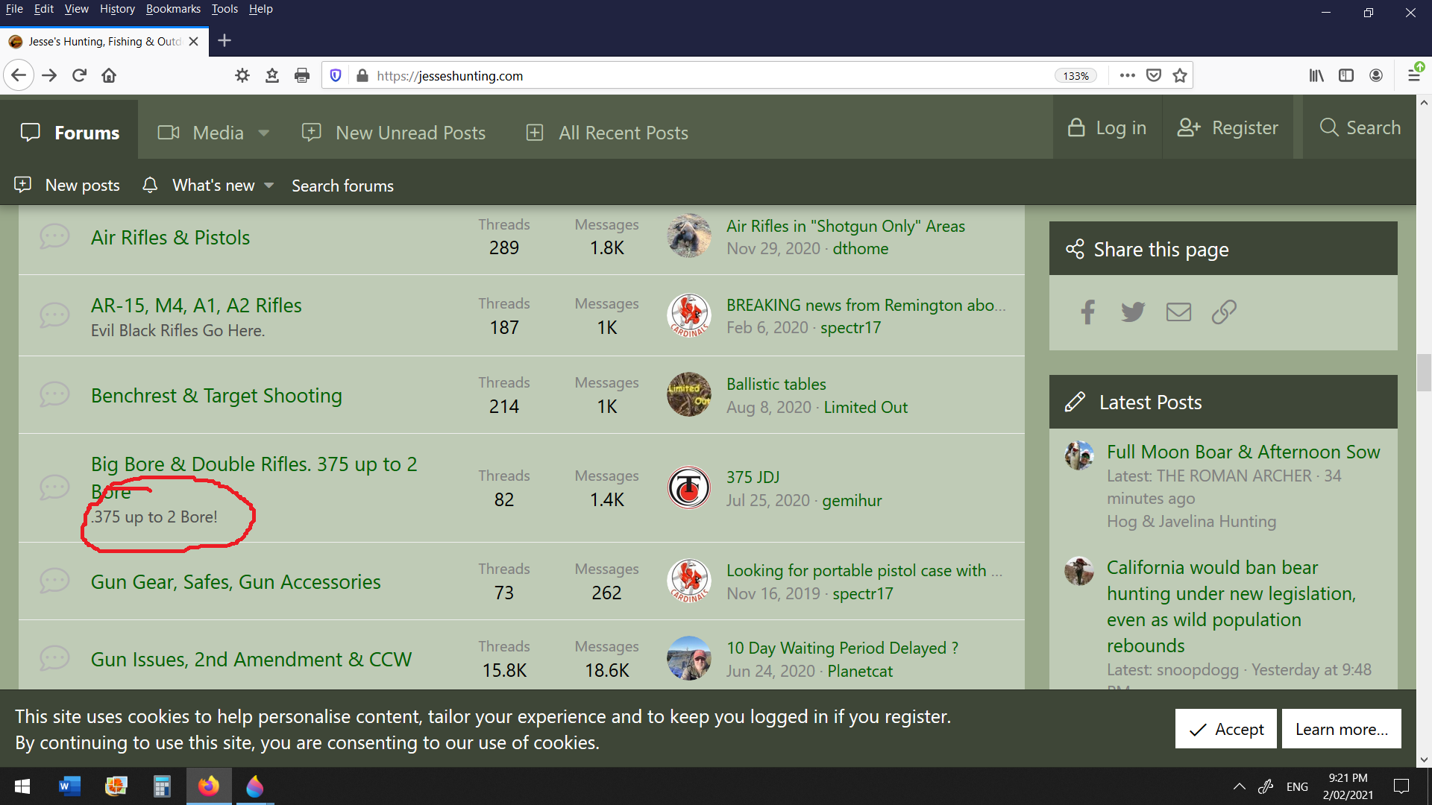Share this page via email
The image size is (1432, 805).
(x=1178, y=312)
